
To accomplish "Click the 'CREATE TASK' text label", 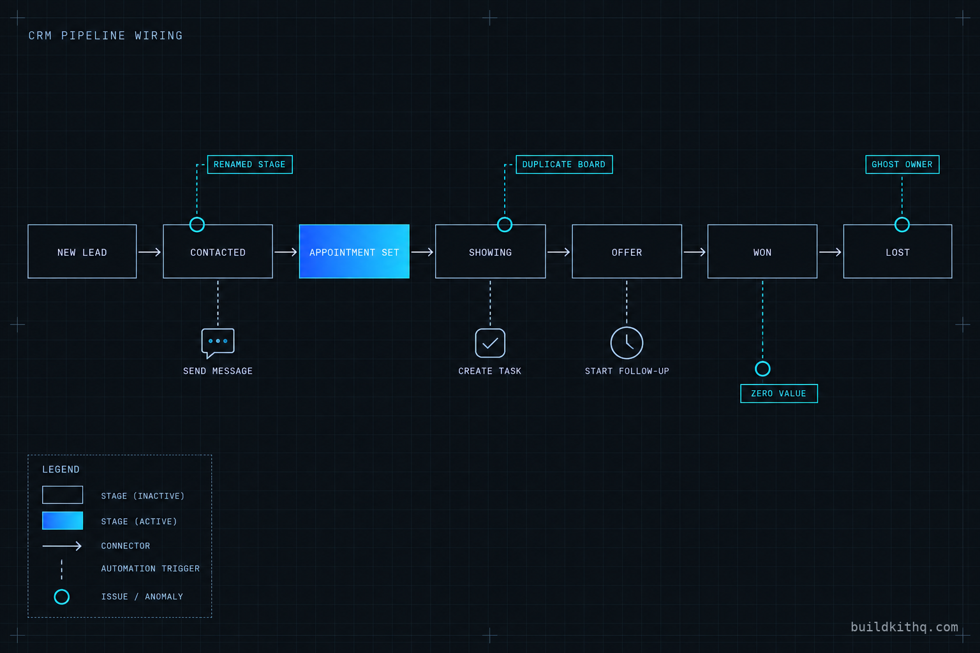I will (x=490, y=371).
